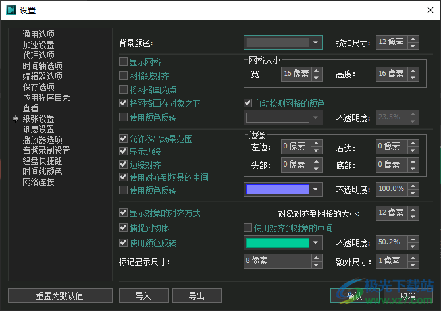Click the 导入 button
This screenshot has width=441, height=311.
(143, 296)
